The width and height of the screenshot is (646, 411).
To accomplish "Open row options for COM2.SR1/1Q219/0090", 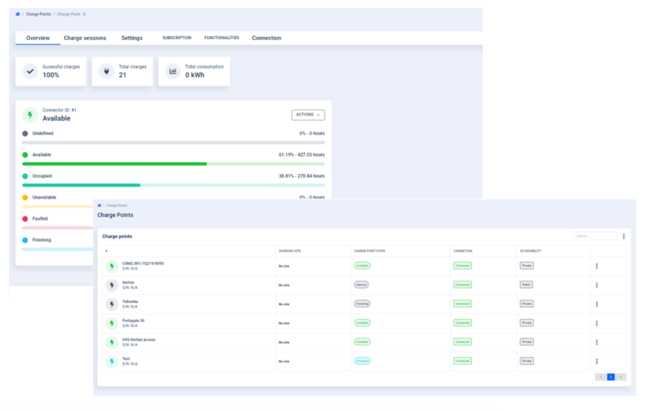I will pos(596,266).
